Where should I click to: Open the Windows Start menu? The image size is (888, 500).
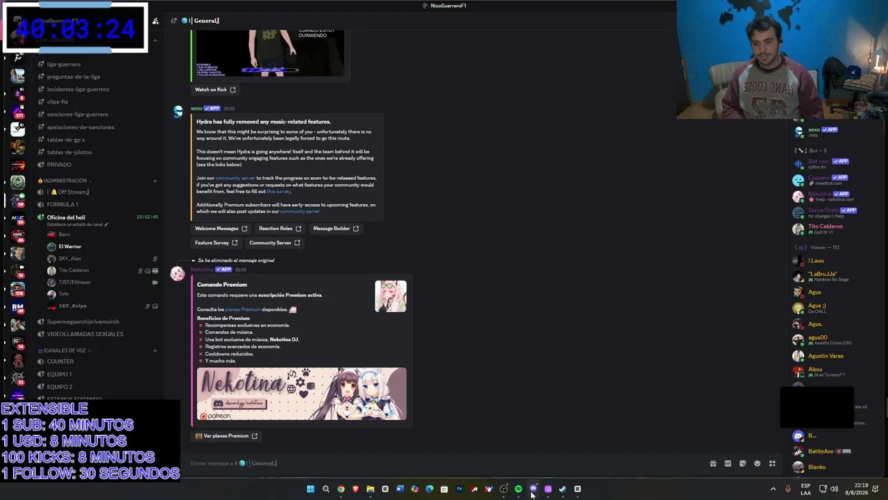click(310, 489)
